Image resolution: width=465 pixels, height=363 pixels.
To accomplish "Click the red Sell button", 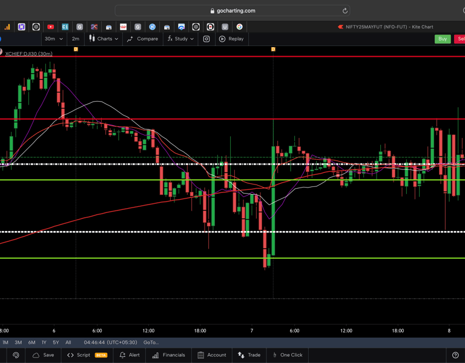I will pyautogui.click(x=460, y=39).
